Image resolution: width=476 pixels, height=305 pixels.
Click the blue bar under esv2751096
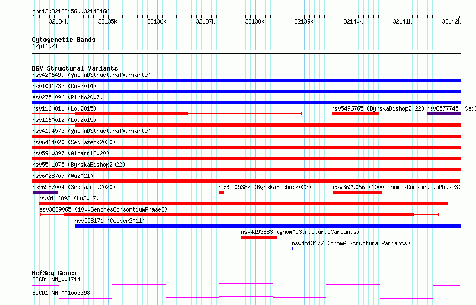(246, 103)
